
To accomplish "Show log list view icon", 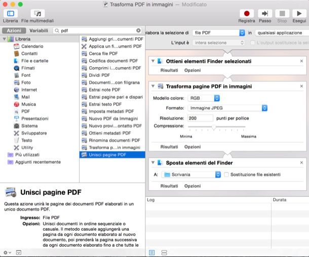I will point(152,252).
